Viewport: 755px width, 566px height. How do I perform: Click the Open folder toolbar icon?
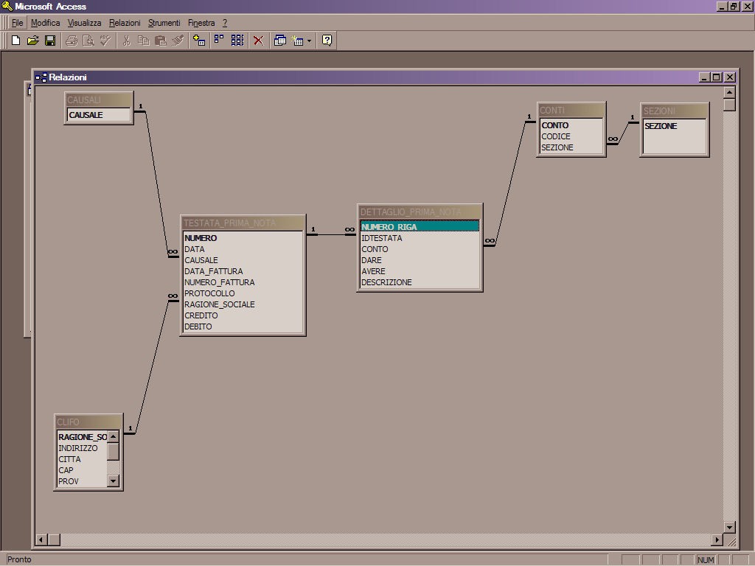(x=32, y=41)
